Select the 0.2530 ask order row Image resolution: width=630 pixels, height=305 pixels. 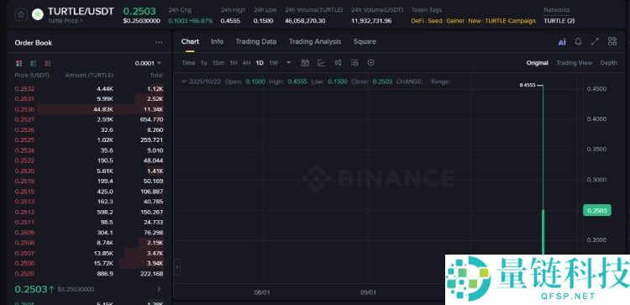(x=89, y=109)
